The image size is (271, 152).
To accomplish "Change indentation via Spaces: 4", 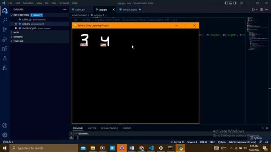I will click(192, 142).
